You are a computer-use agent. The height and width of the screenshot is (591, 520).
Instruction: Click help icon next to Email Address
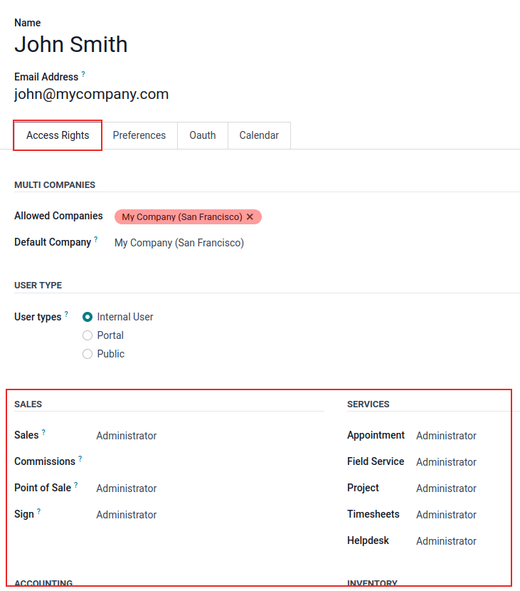coord(83,74)
